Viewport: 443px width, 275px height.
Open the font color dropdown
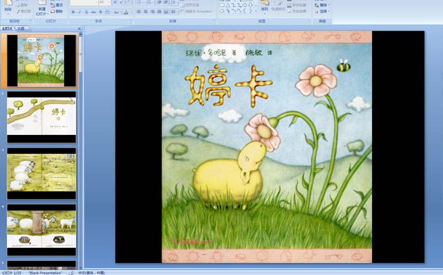tap(128, 11)
